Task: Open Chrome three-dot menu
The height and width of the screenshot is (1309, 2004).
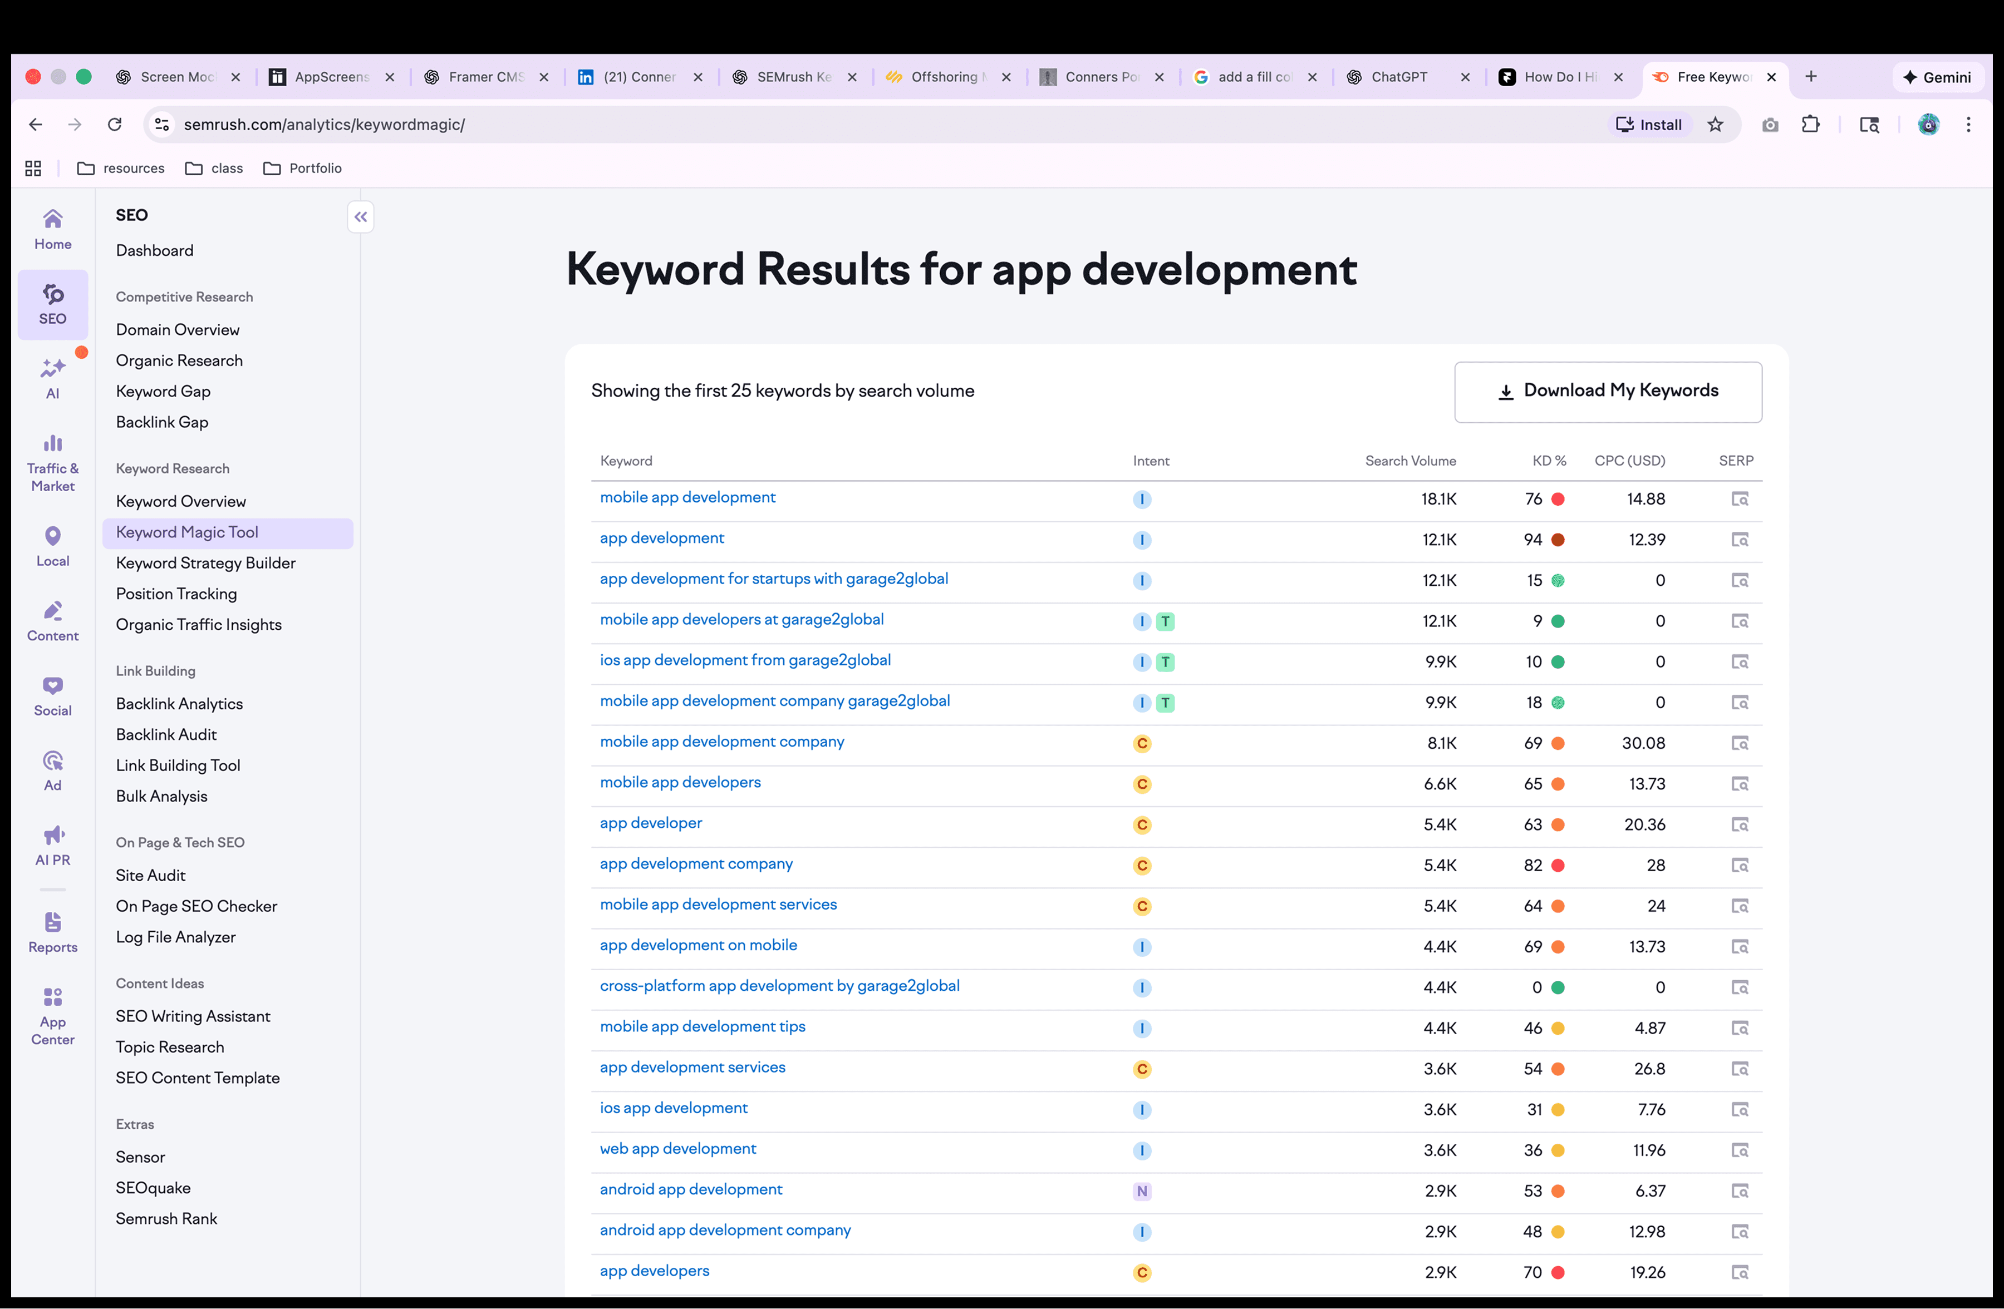Action: tap(1968, 125)
